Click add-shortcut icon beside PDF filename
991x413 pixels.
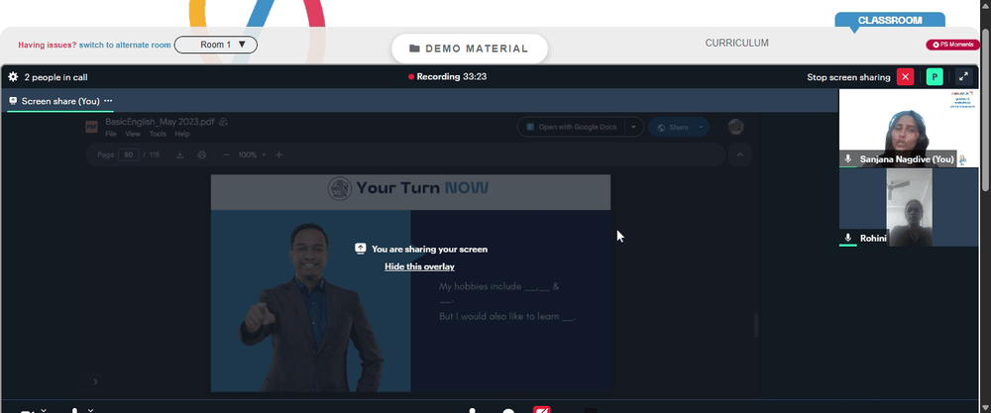pos(223,122)
